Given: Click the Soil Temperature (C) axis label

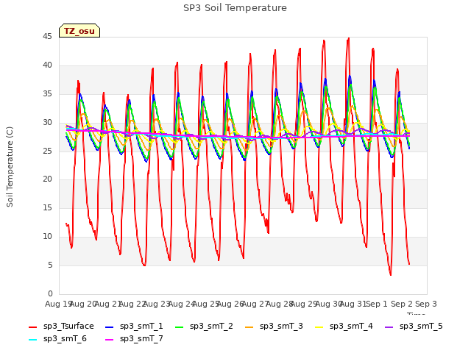Looking at the screenshot, I should [x=10, y=167].
